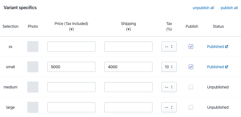Click the 'unpublish all' link
Image resolution: width=241 pixels, height=117 pixels.
coord(203,8)
